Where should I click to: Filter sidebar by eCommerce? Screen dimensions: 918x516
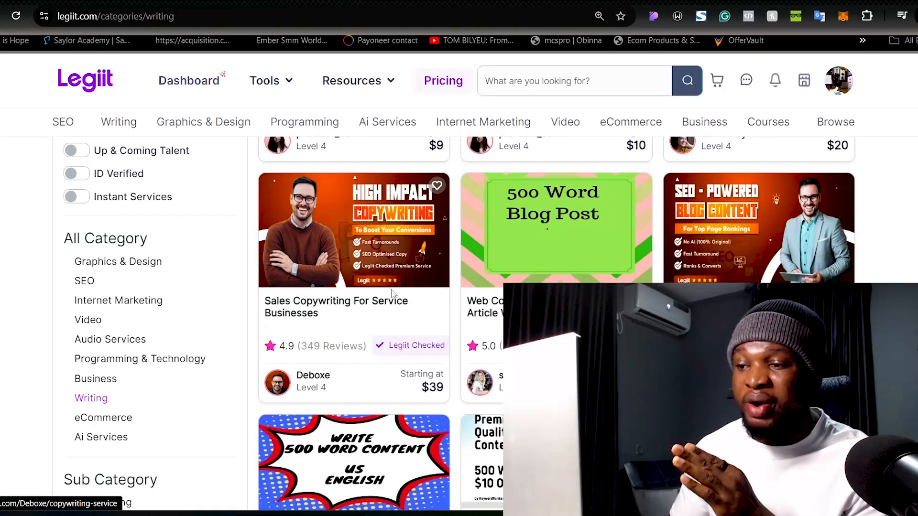(103, 418)
